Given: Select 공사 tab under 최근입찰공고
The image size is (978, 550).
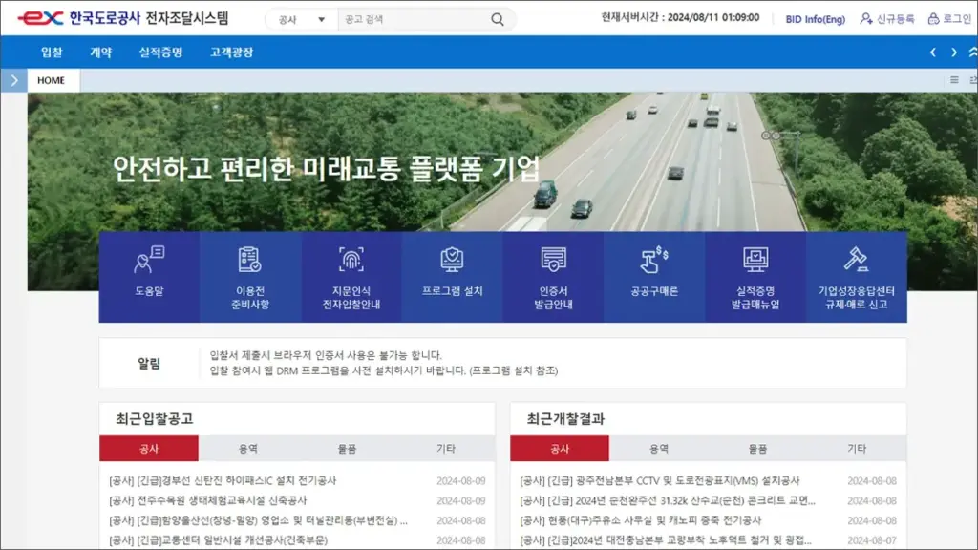Looking at the screenshot, I should 149,449.
